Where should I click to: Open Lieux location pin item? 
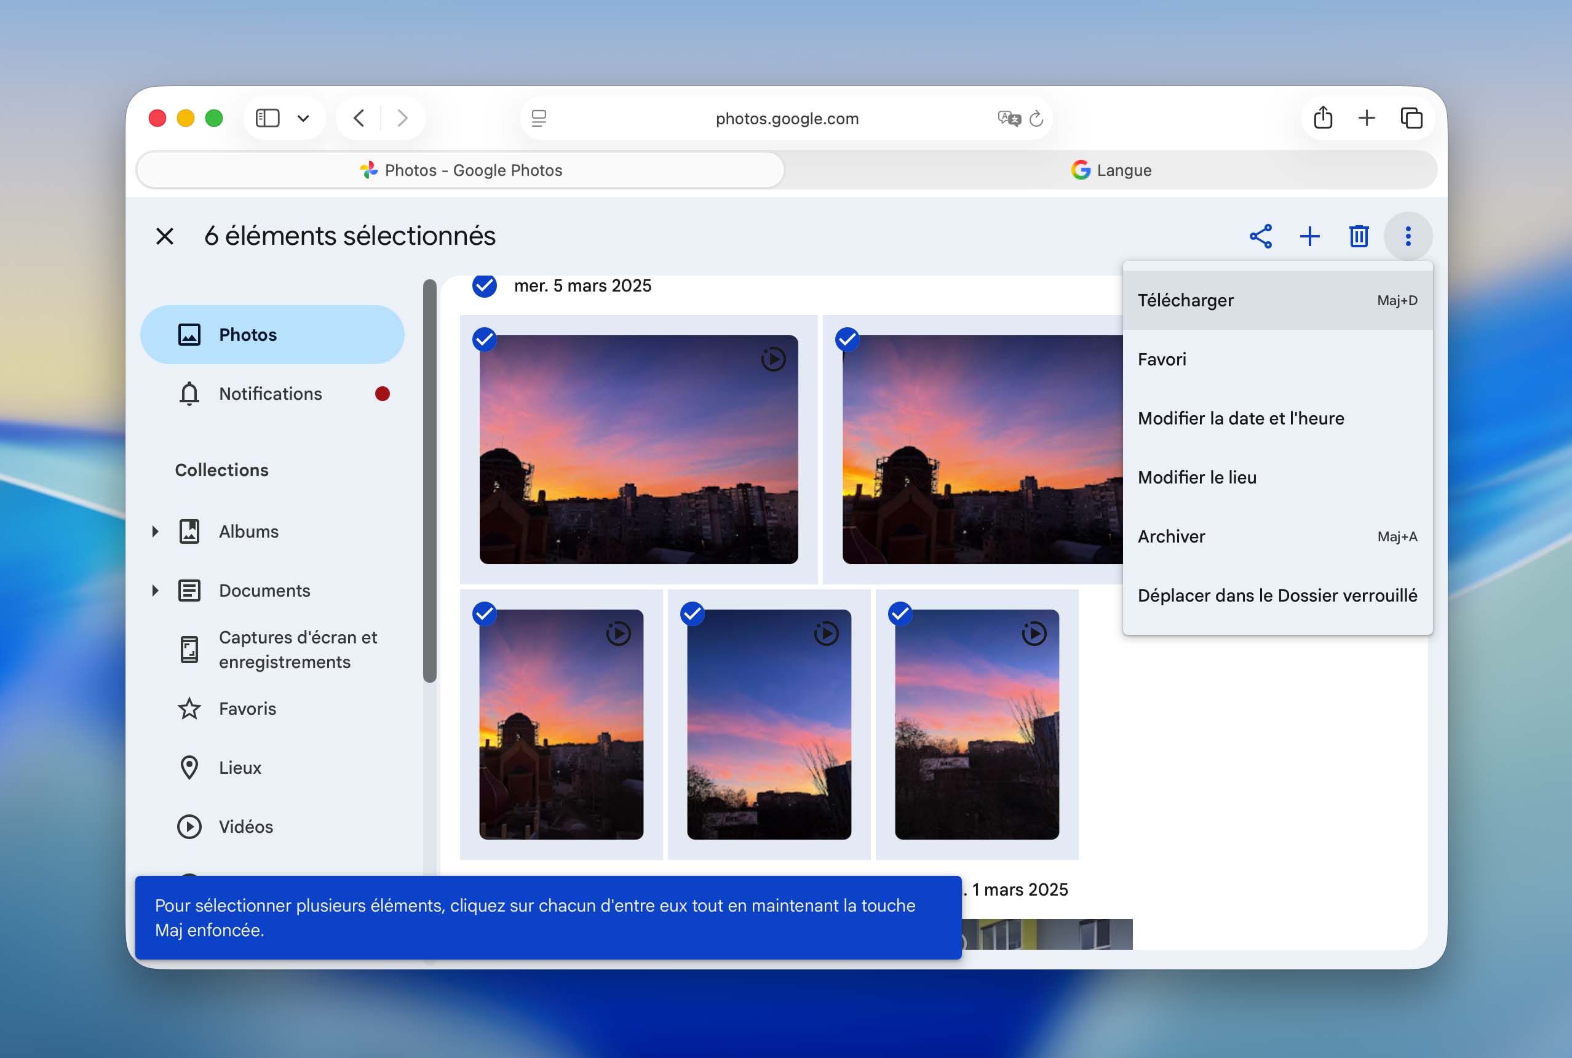tap(272, 767)
